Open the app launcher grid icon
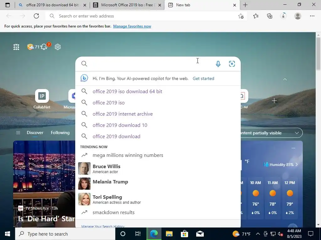Viewport: 321px width, 240px height. (16, 47)
